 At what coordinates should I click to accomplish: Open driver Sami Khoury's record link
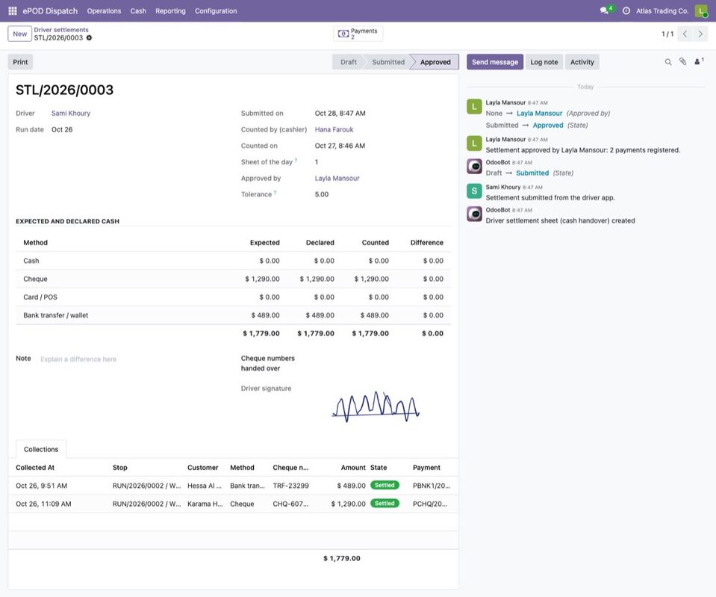click(71, 114)
